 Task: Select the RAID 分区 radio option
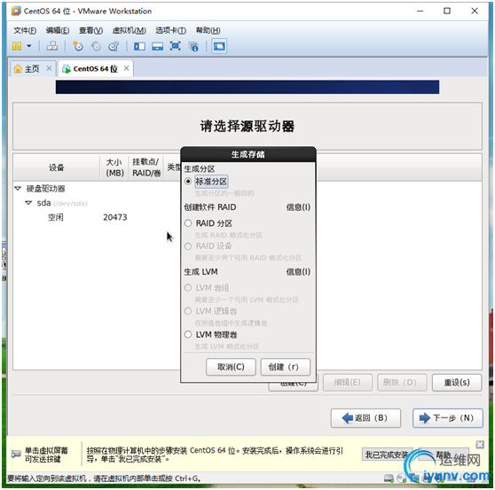pyautogui.click(x=188, y=223)
